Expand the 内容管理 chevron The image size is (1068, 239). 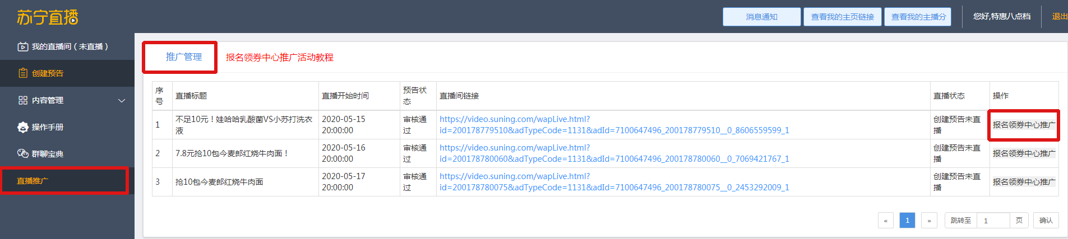pos(122,101)
